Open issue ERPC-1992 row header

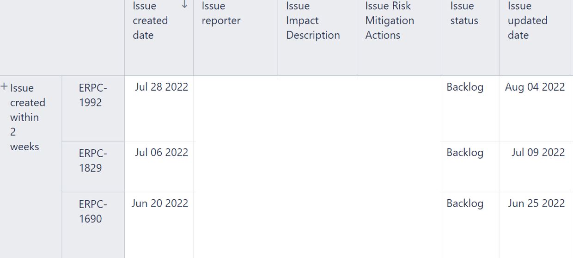point(93,109)
